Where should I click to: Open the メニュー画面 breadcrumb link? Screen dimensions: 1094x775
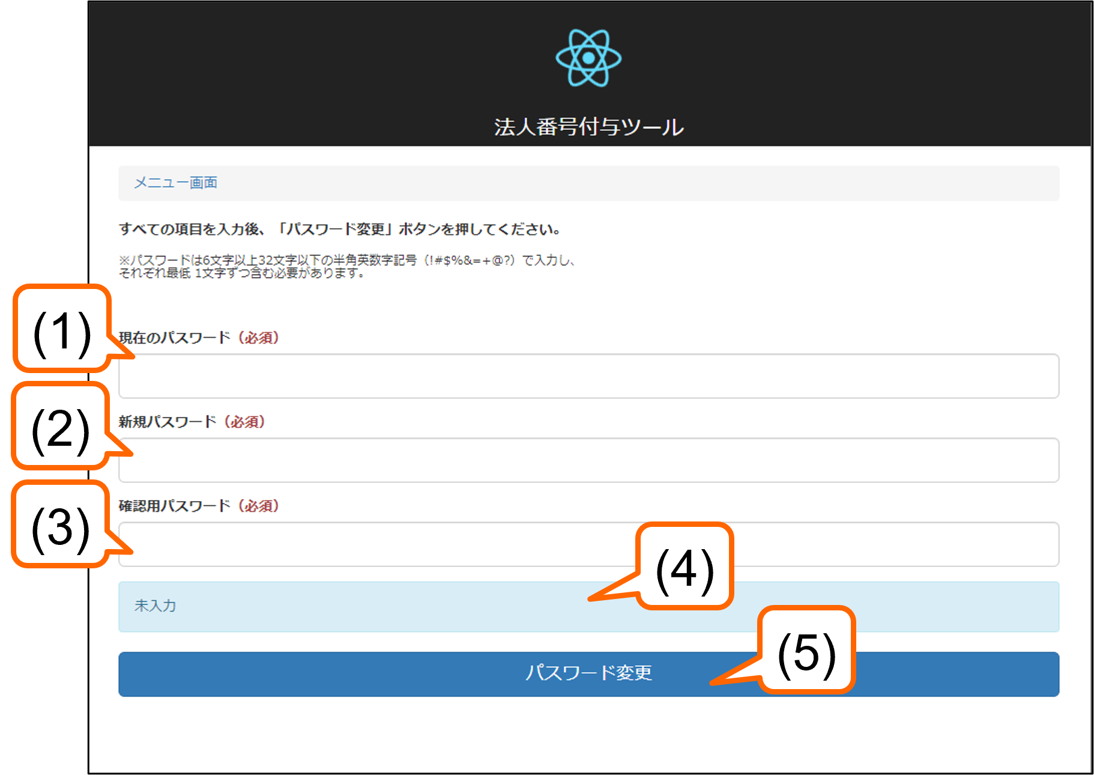point(175,183)
